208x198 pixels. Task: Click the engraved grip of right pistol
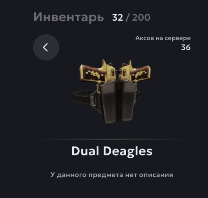click(x=140, y=73)
